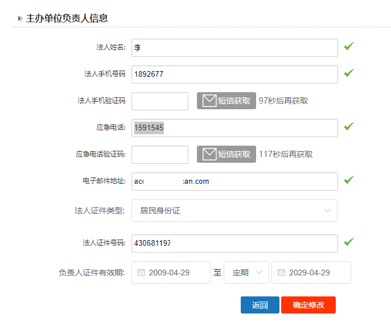Viewport: 391px width, 326px height.
Task: Click the 法人手机验证码 input box
Action: tap(159, 101)
